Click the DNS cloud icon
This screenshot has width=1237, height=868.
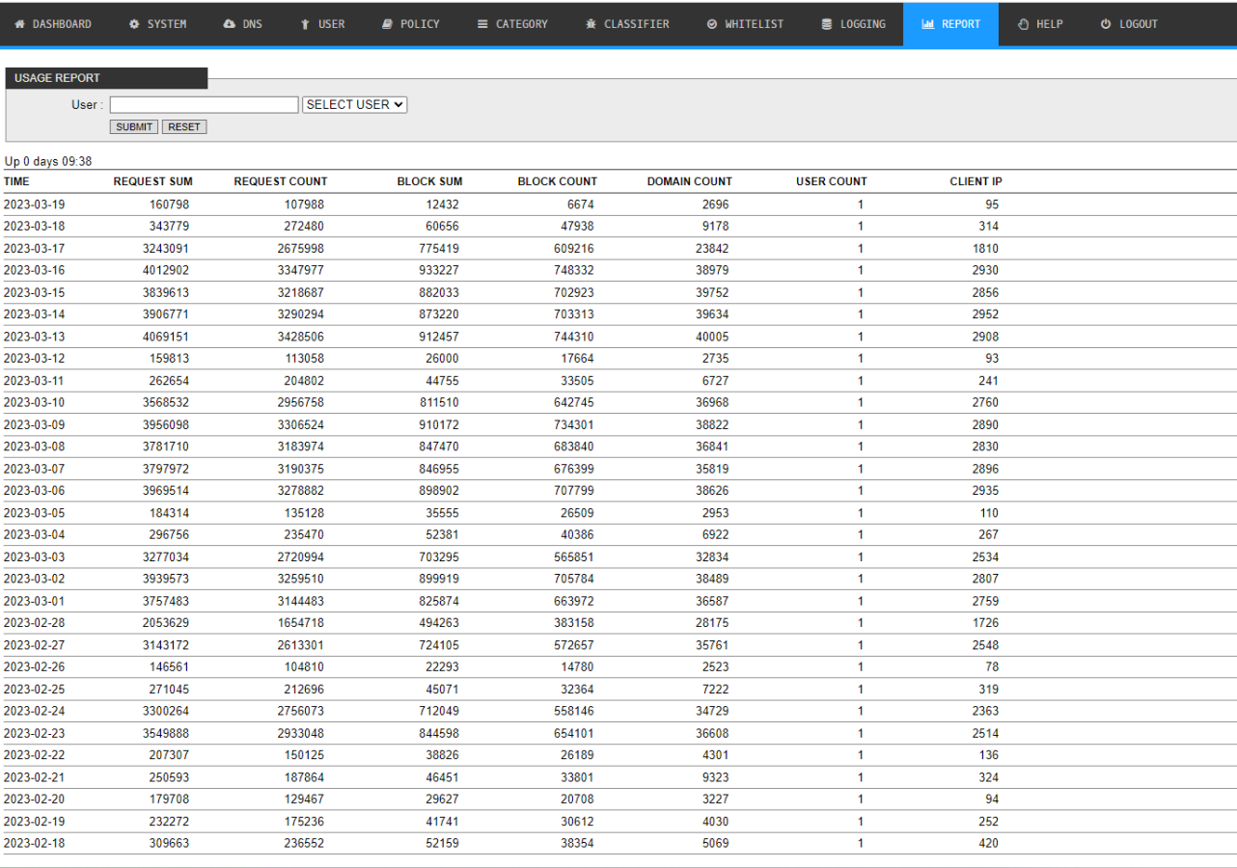pyautogui.click(x=229, y=24)
